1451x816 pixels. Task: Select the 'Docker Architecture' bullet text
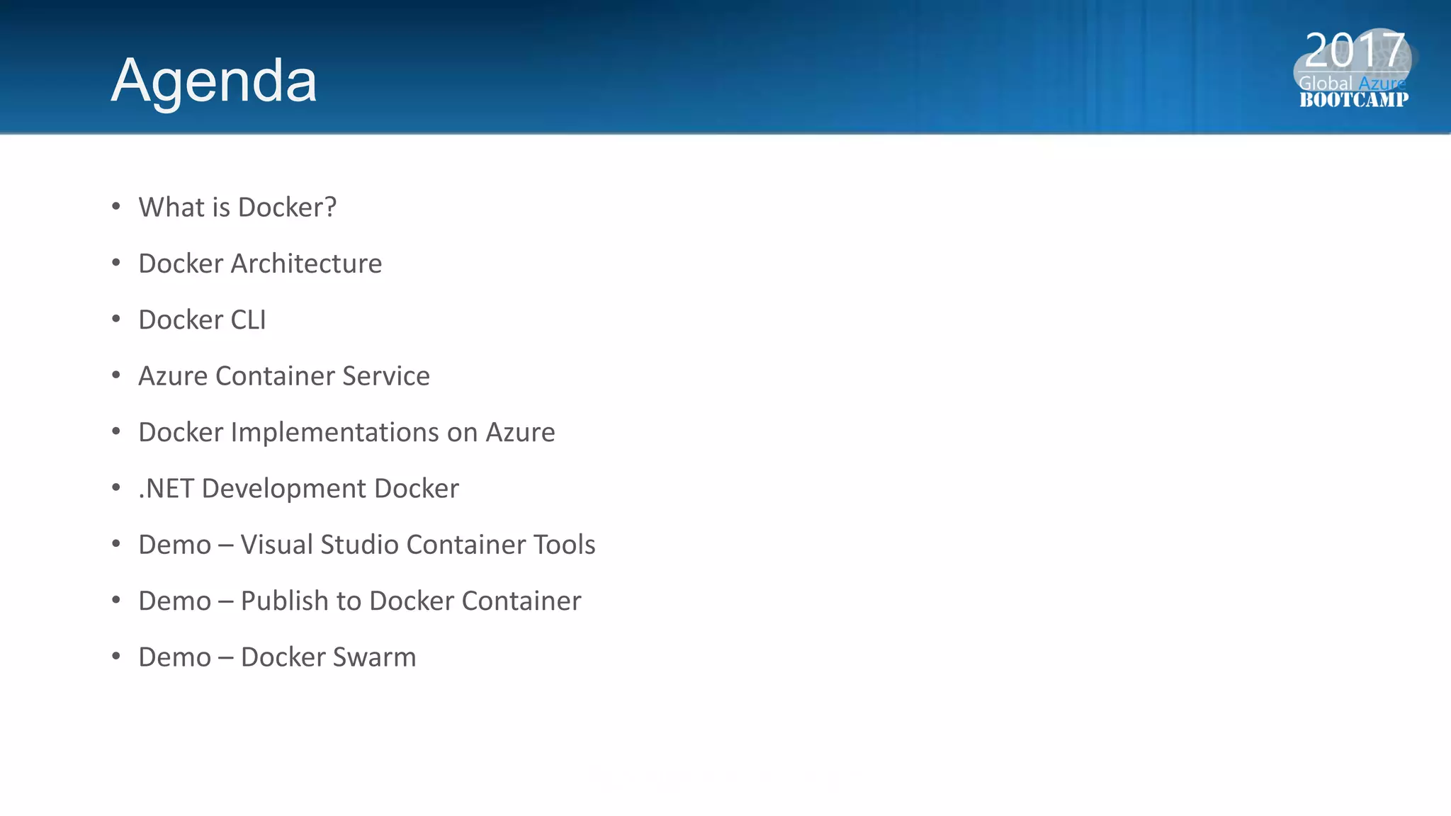click(x=260, y=263)
